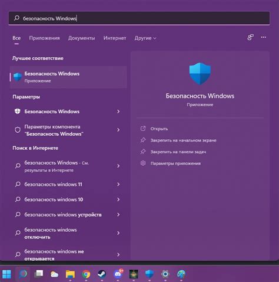Open the dark game thumbnail icon on the taskbar
This screenshot has height=282, width=279.
tap(134, 274)
